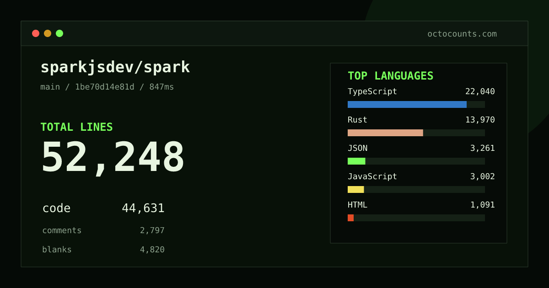
Task: Select the sparkjsdev/spark repository title
Action: coord(115,67)
